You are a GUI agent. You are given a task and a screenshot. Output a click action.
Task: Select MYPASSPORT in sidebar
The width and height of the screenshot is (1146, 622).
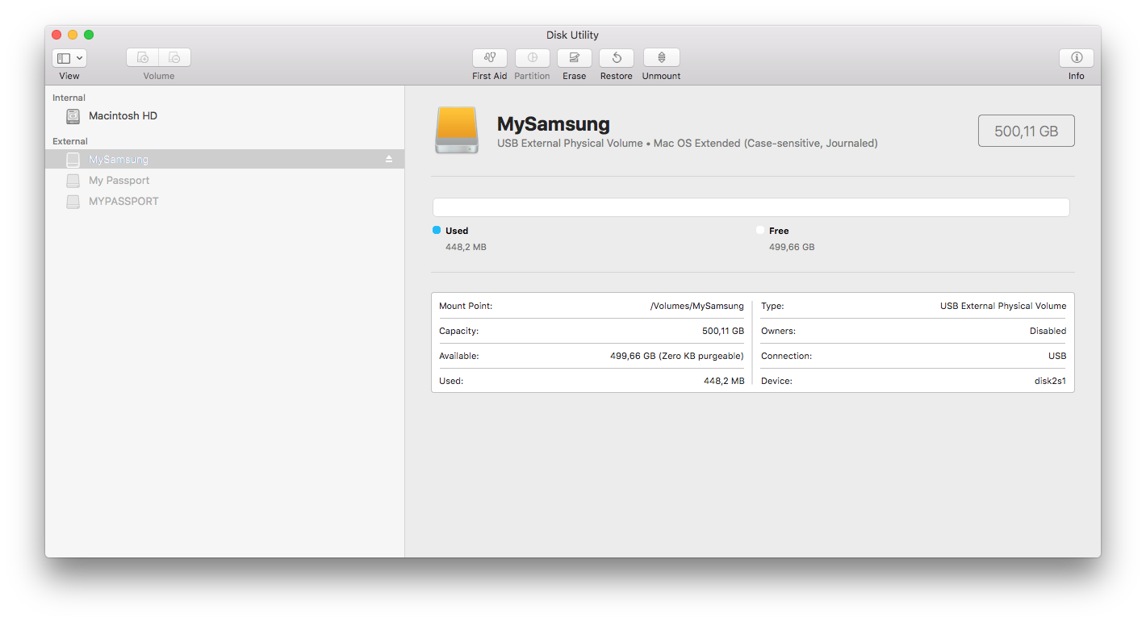(x=224, y=202)
